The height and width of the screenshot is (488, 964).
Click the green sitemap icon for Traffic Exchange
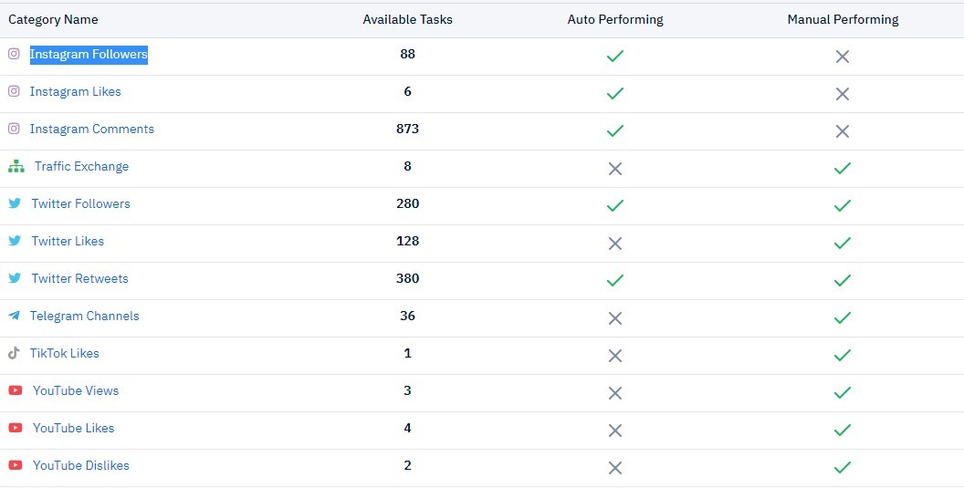click(x=16, y=167)
